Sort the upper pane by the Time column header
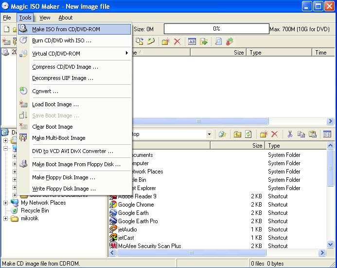The height and width of the screenshot is (268, 337). (x=321, y=53)
